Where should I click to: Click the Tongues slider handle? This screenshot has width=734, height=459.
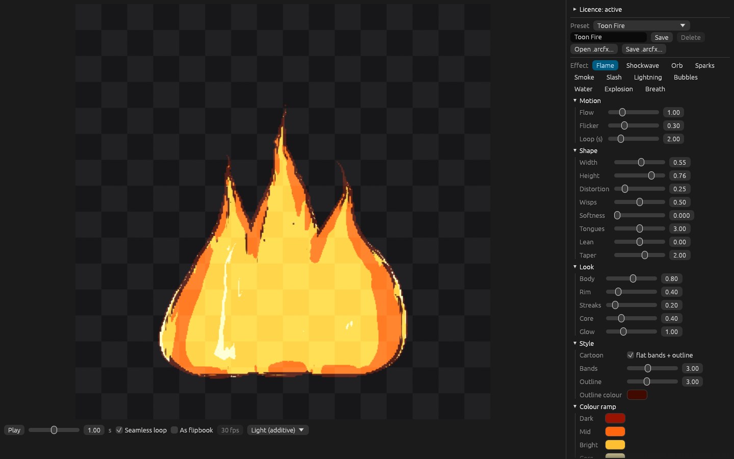coord(640,228)
